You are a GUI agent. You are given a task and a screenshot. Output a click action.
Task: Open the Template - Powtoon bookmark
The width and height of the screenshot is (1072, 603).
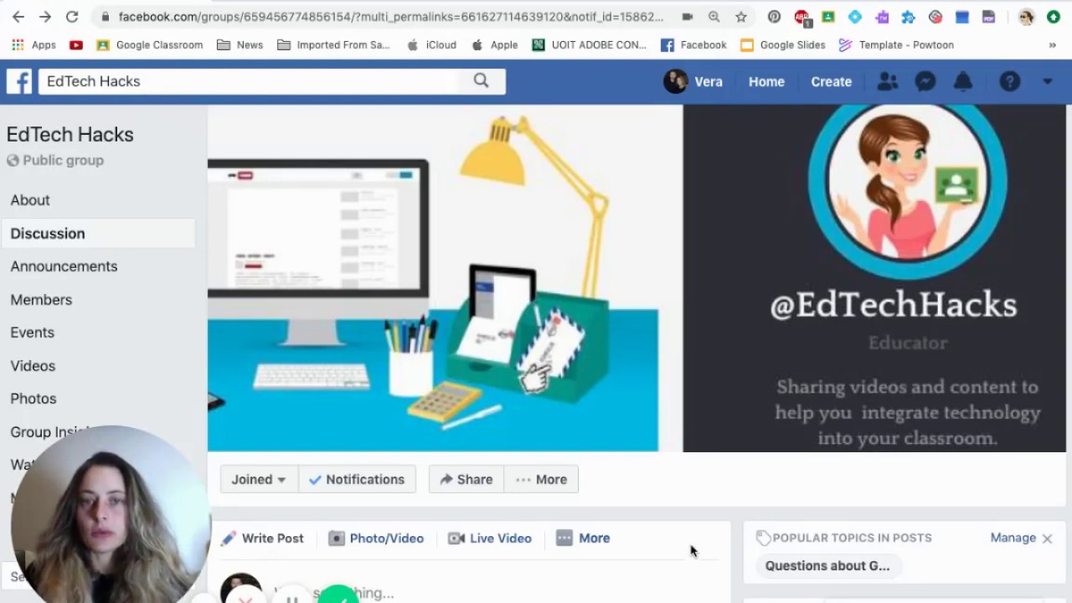tap(896, 45)
